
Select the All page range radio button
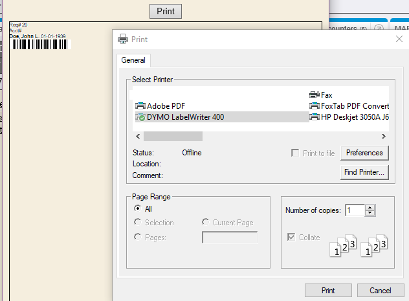[137, 208]
